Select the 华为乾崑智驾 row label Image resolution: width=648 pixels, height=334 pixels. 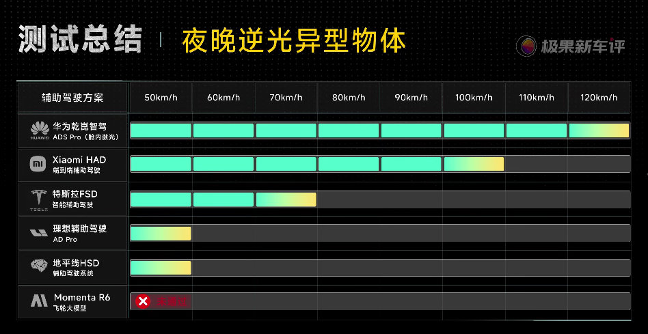click(x=79, y=126)
